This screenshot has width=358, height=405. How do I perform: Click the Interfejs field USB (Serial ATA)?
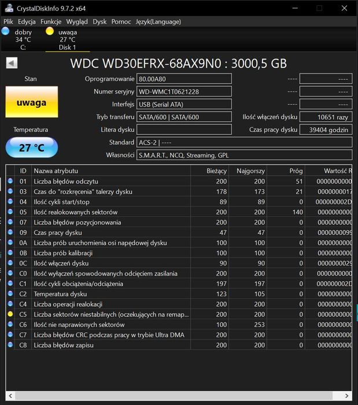pyautogui.click(x=184, y=104)
